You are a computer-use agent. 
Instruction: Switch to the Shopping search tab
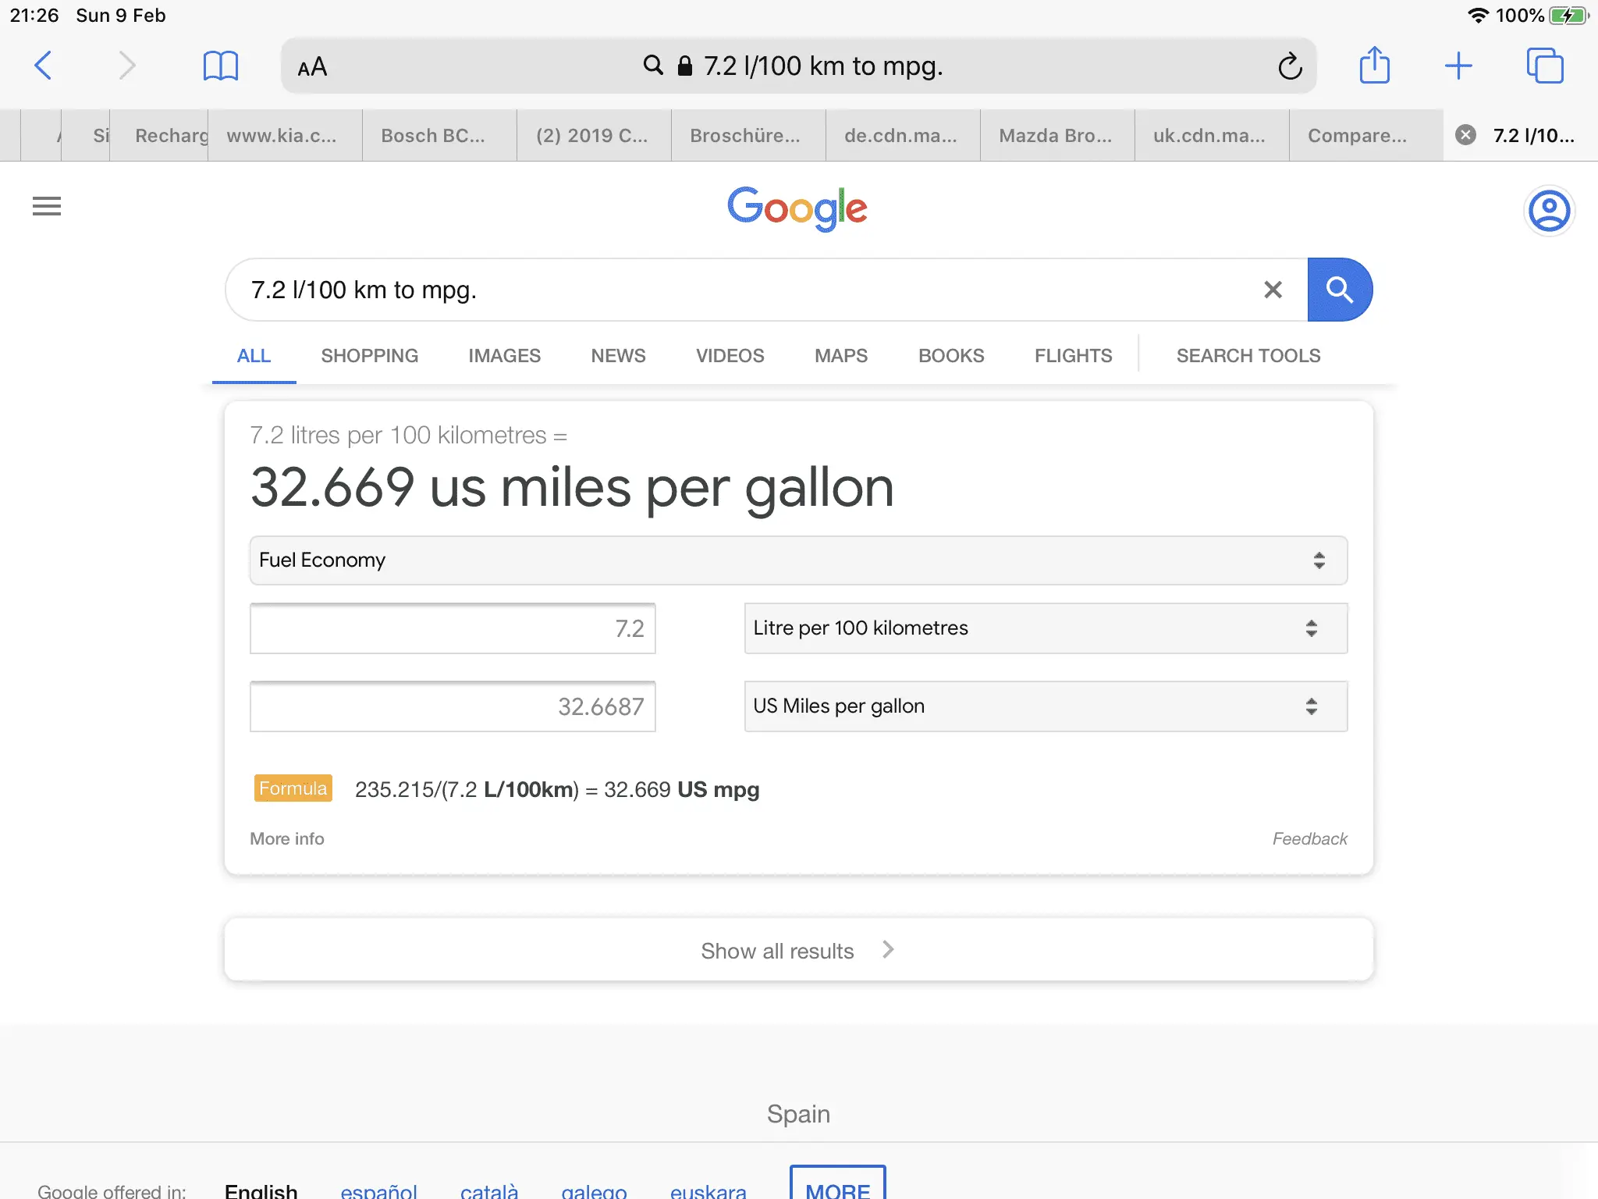(369, 356)
